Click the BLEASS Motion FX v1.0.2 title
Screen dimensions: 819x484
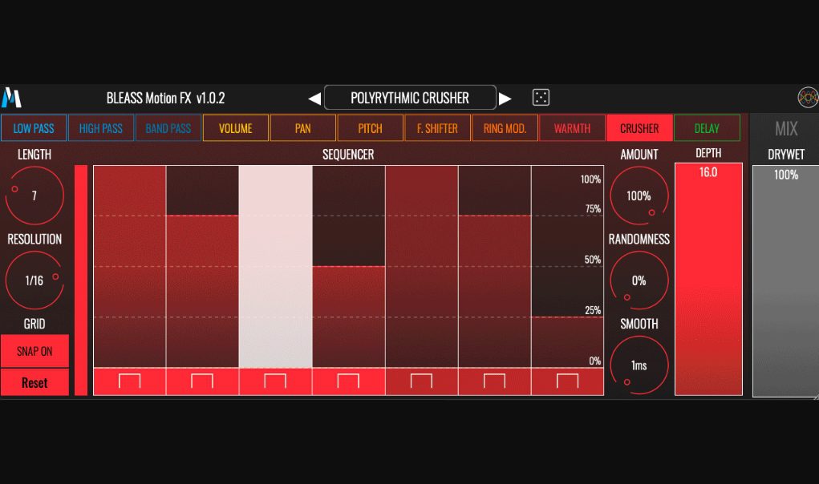click(165, 98)
